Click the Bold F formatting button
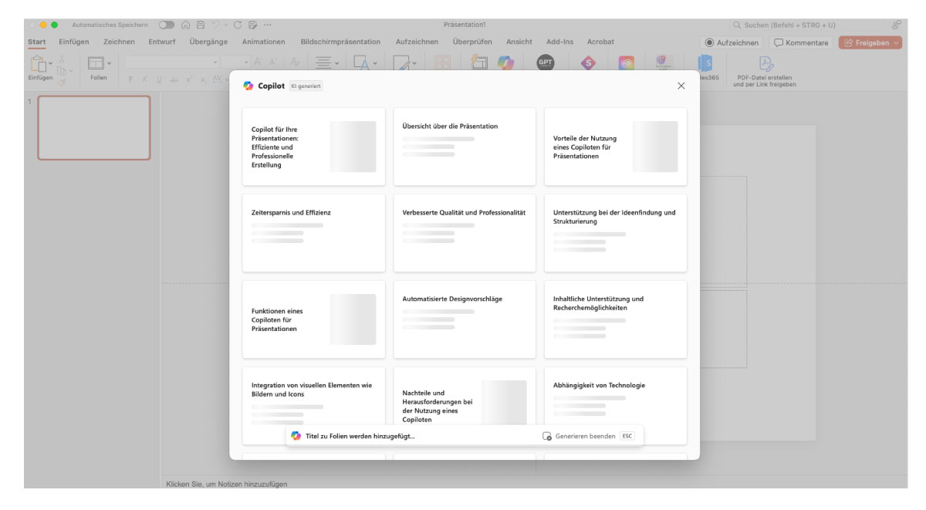 pos(130,79)
